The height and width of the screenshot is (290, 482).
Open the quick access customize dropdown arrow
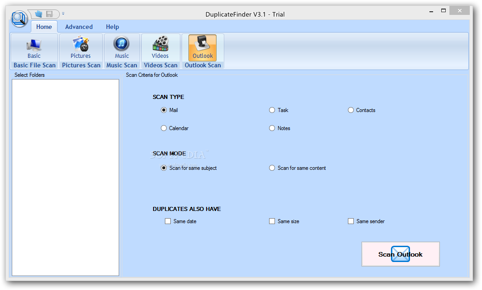tap(63, 14)
